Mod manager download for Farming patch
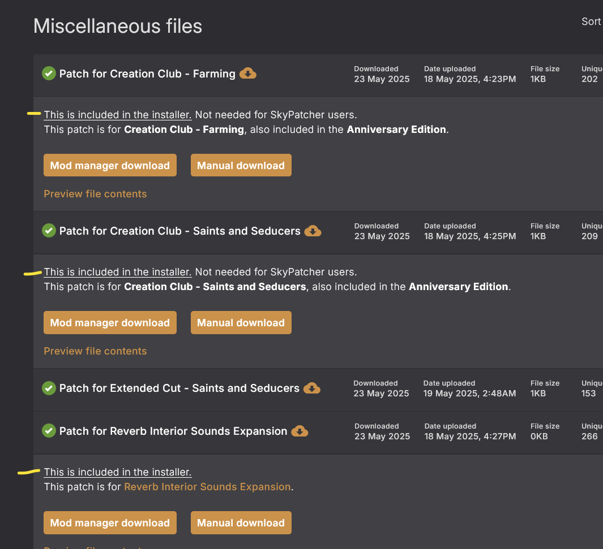 pos(110,166)
